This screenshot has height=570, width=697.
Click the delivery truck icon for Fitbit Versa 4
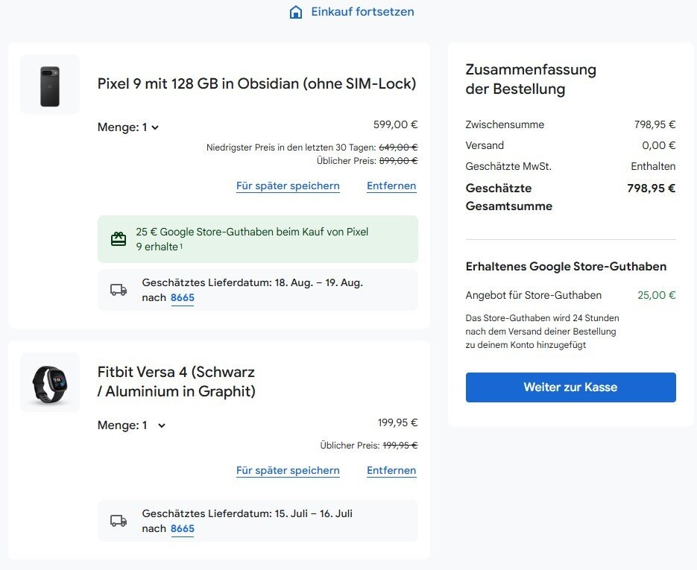coord(119,521)
